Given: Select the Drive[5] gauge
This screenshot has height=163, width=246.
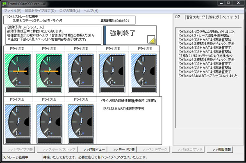Looking at the screenshot, I should click(18, 124).
